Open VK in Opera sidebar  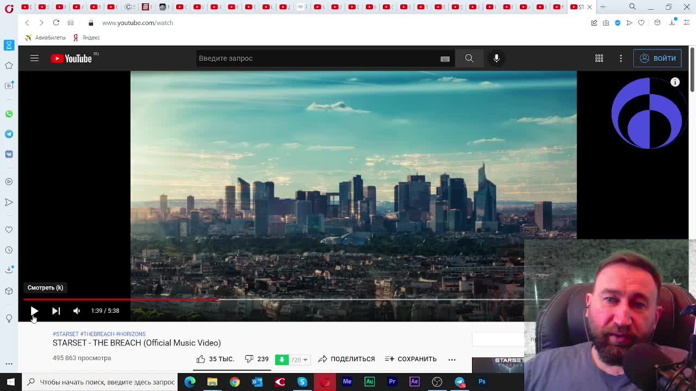(9, 154)
